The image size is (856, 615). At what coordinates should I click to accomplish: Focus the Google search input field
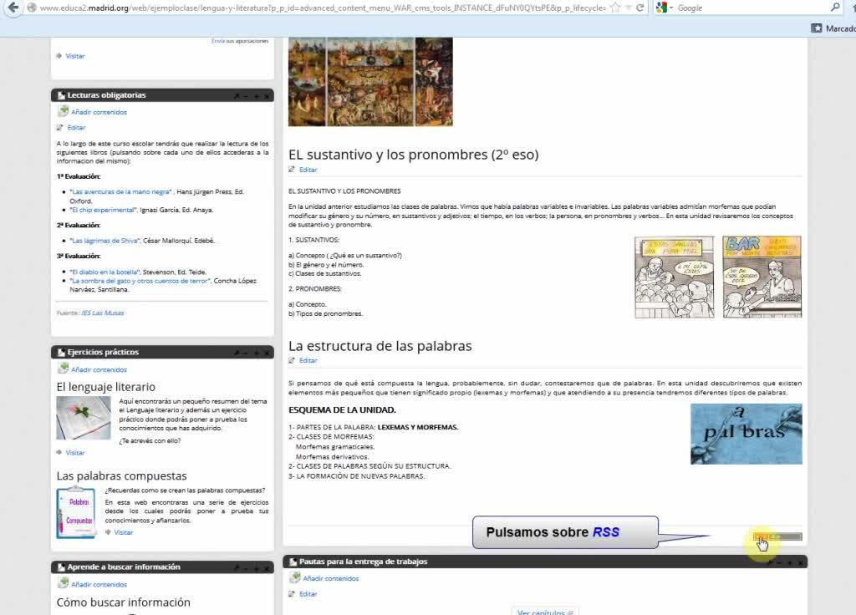tap(751, 8)
